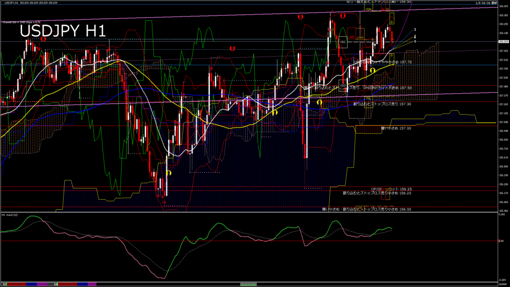Click the 156.00 buy order note
This screenshot has width=510, height=287.
[x=367, y=209]
